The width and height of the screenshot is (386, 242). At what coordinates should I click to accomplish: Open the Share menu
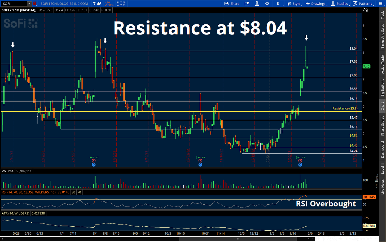coord(232,4)
